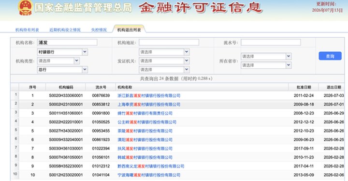Screen dimensions: 348x181
Task: Expand the lower 所在省市 dropdown
Action: tap(266, 65)
